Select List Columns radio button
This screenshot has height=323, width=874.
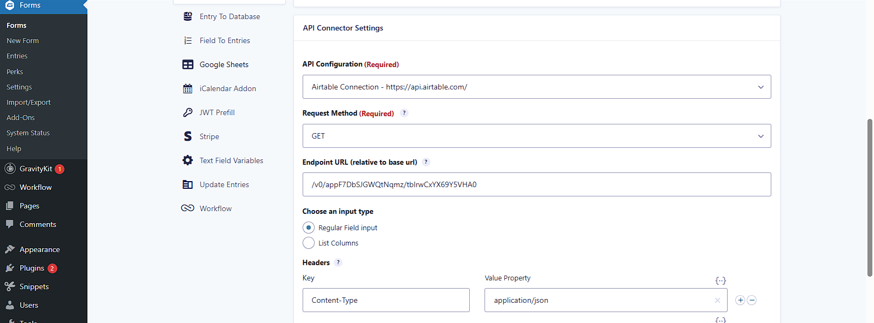[309, 243]
